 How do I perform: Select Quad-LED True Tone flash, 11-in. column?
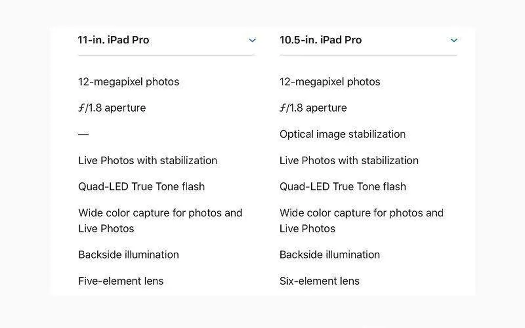pyautogui.click(x=142, y=187)
